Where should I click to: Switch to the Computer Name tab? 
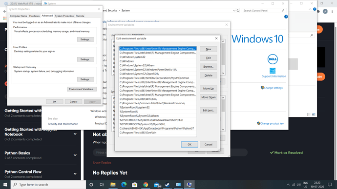pos(19,16)
